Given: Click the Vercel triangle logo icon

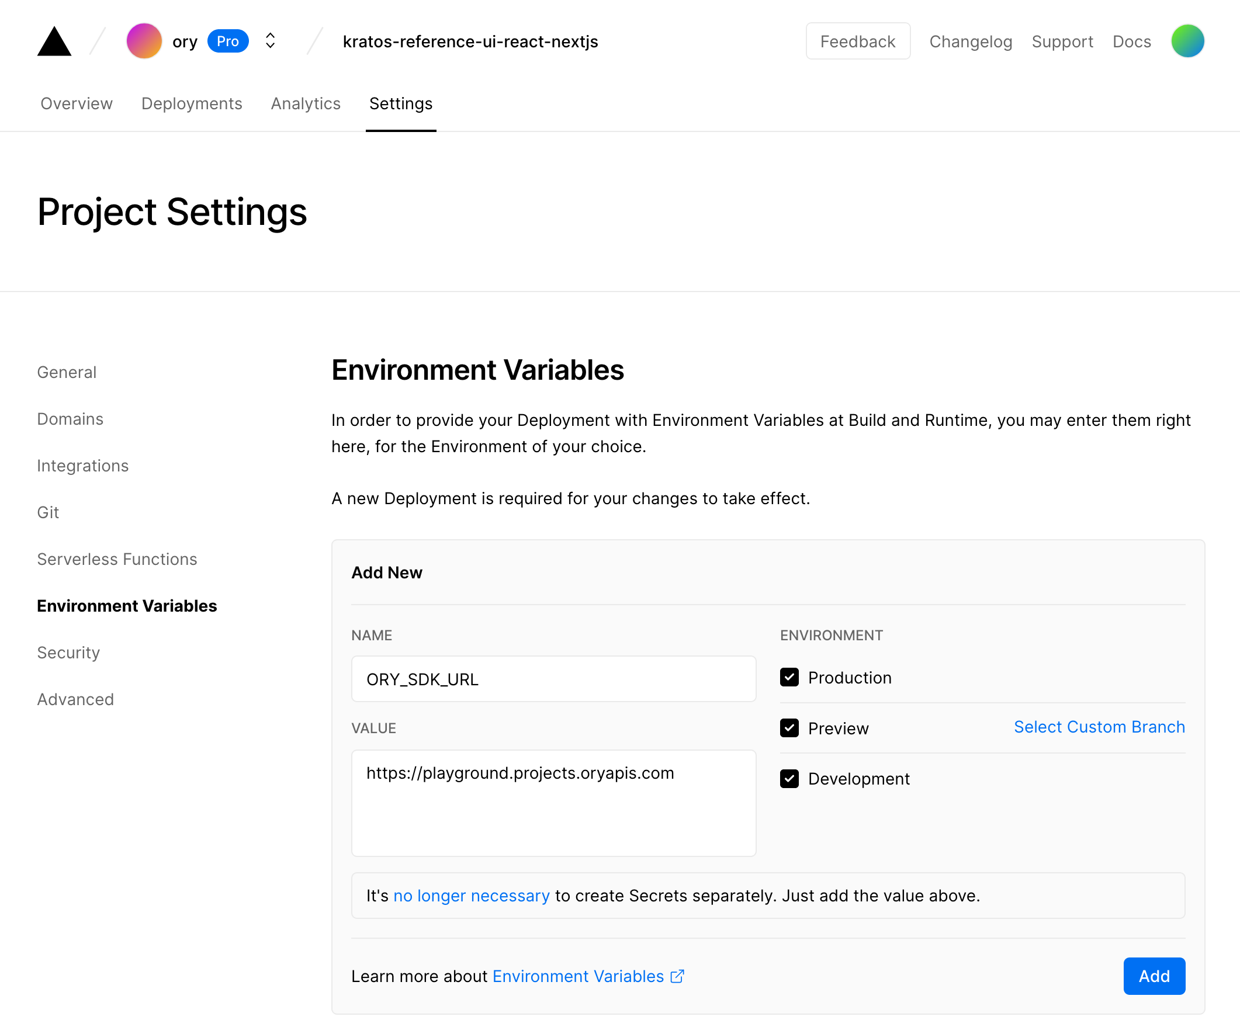Looking at the screenshot, I should click(x=54, y=41).
